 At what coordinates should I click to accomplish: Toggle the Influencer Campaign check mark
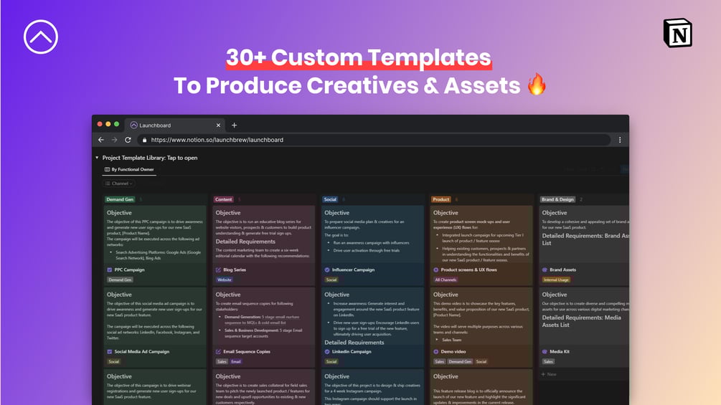pos(327,270)
